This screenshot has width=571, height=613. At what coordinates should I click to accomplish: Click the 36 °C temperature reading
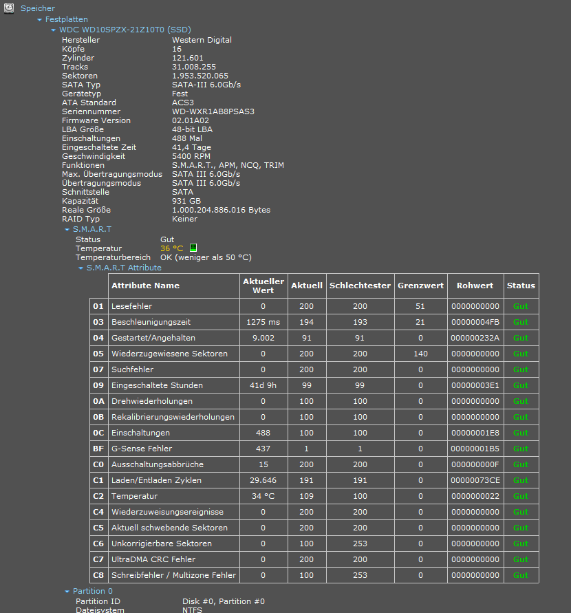coord(171,248)
